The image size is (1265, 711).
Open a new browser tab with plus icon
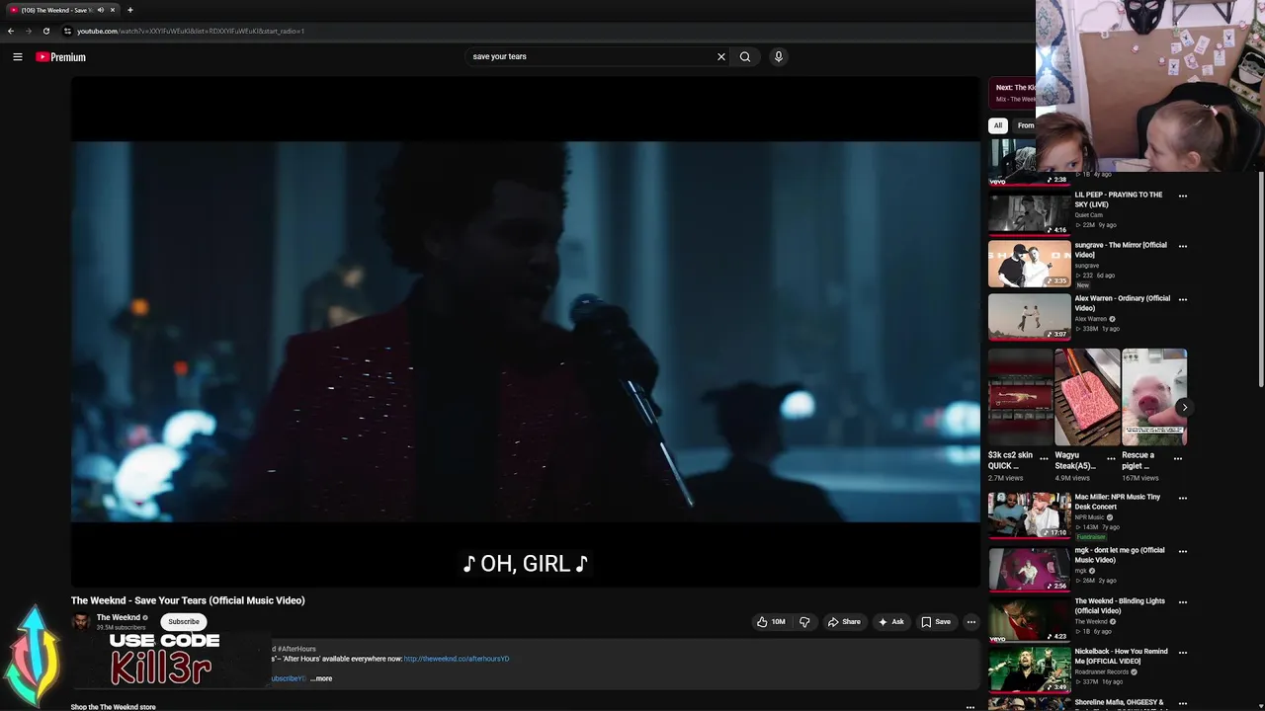click(129, 10)
